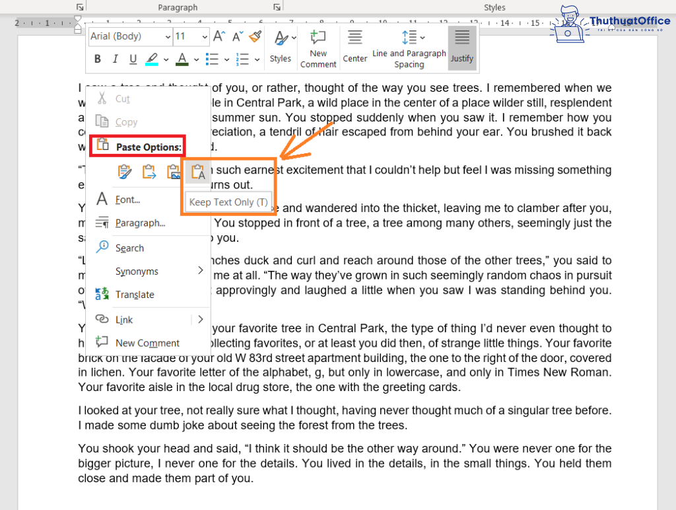676x510 pixels.
Task: Click the paragraph starting "You shook your head"
Action: point(345,463)
